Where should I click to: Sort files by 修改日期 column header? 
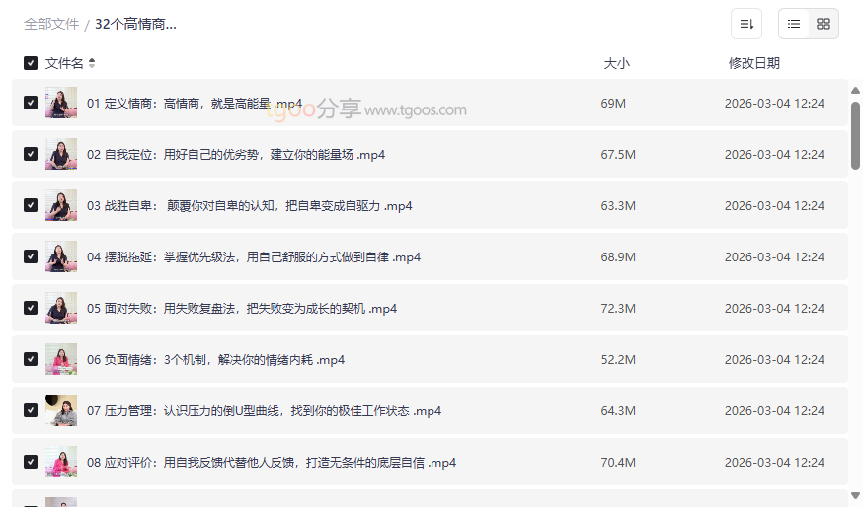[x=753, y=63]
